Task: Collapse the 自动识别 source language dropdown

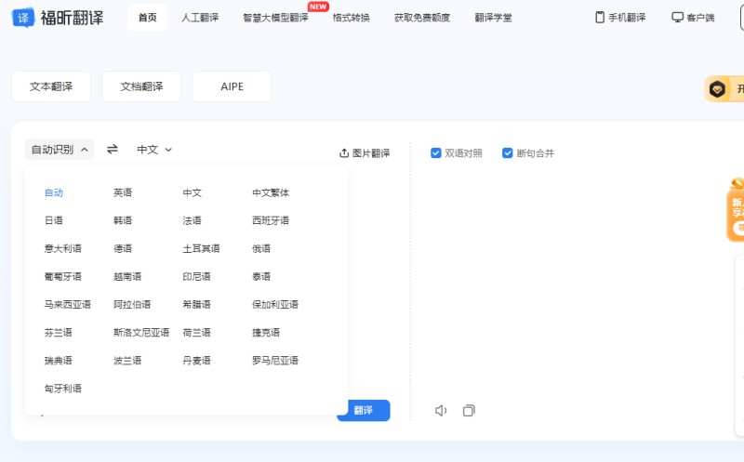Action: pos(60,150)
